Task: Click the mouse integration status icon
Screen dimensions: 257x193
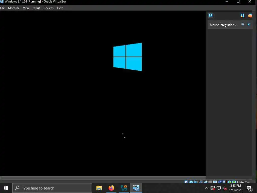Action: [x=229, y=182]
